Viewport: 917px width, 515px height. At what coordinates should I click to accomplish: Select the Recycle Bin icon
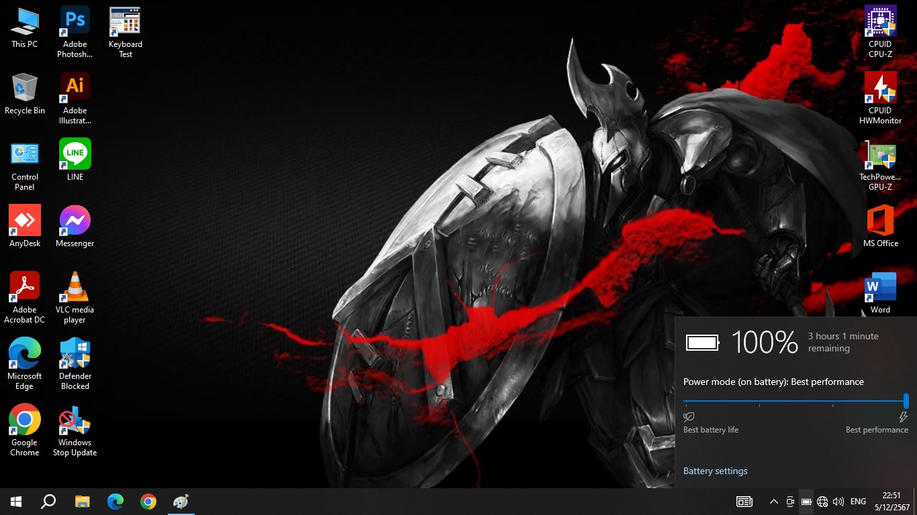(25, 95)
